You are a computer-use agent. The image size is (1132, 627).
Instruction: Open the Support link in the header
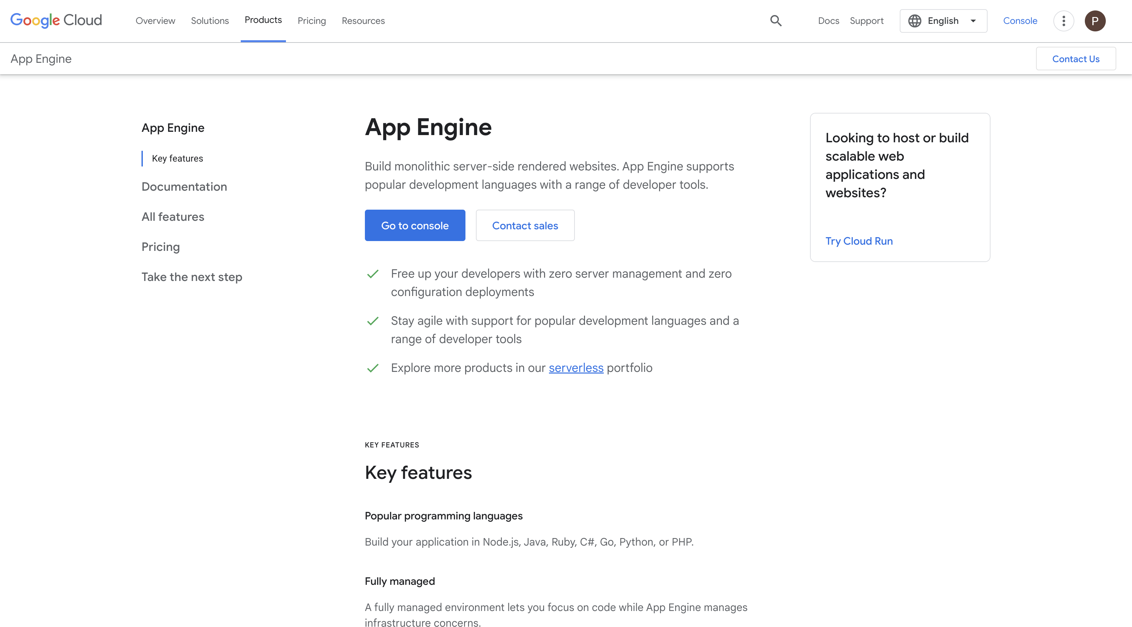click(x=866, y=21)
